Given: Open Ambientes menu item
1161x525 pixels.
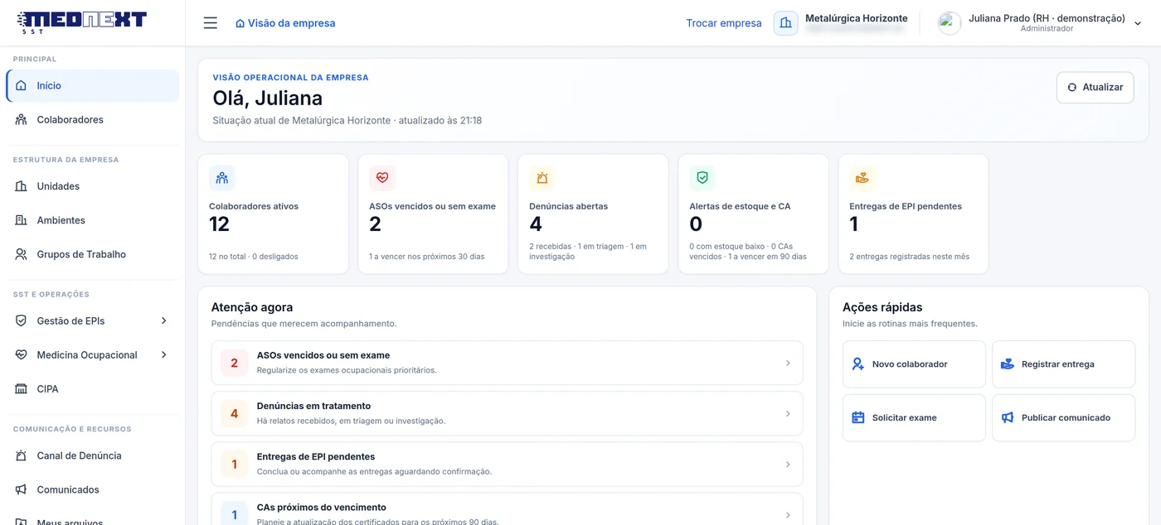Looking at the screenshot, I should coord(93,220).
